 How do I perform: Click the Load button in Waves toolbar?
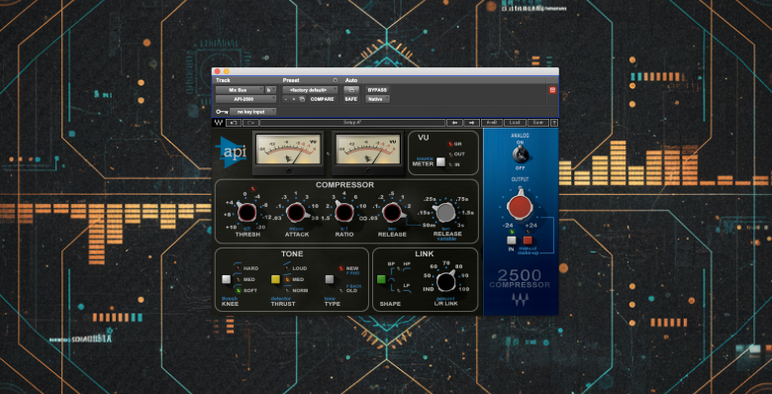pos(515,123)
